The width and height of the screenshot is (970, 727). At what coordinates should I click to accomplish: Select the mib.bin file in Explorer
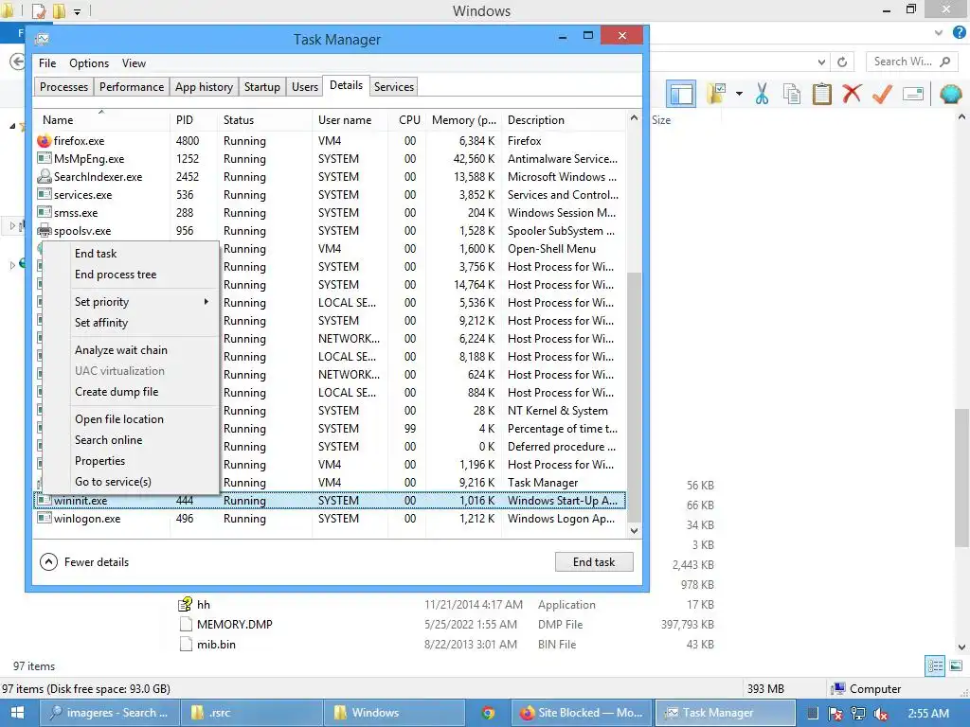[x=216, y=644]
